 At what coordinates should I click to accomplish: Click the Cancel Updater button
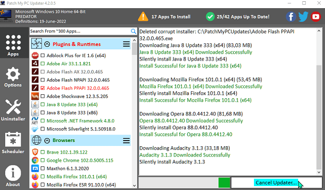click(276, 183)
